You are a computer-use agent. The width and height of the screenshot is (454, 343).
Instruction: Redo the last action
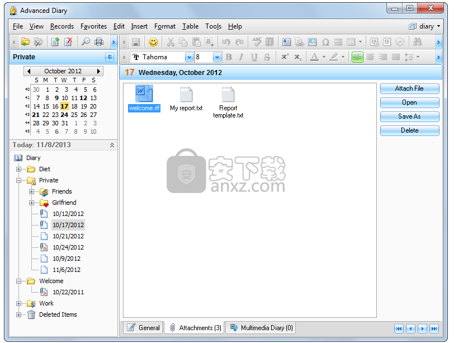(x=239, y=42)
